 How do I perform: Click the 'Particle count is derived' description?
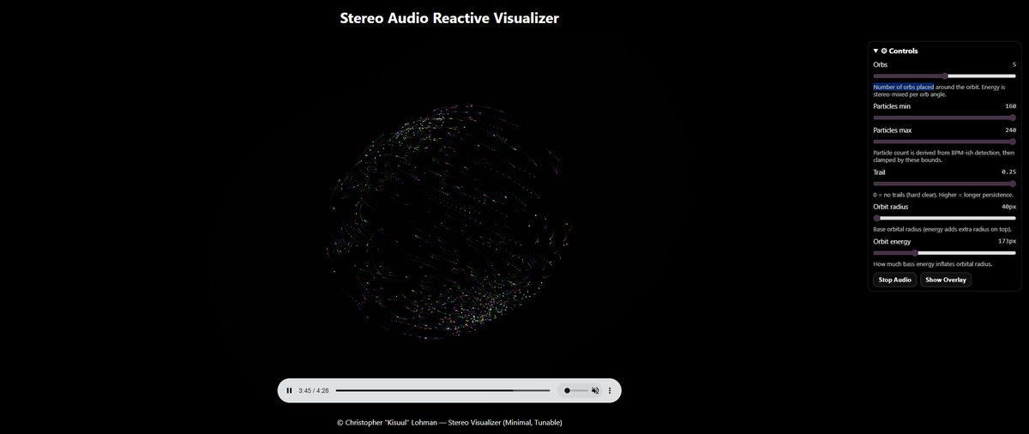pyautogui.click(x=942, y=156)
